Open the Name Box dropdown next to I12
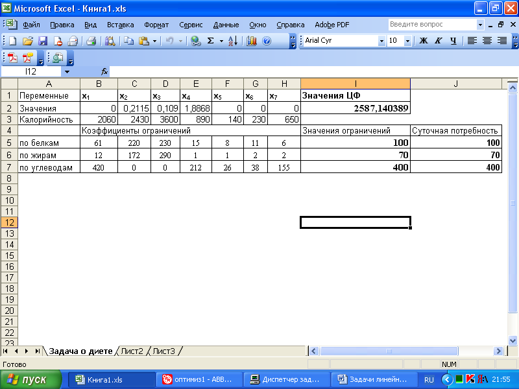519x389 pixels. pyautogui.click(x=67, y=72)
